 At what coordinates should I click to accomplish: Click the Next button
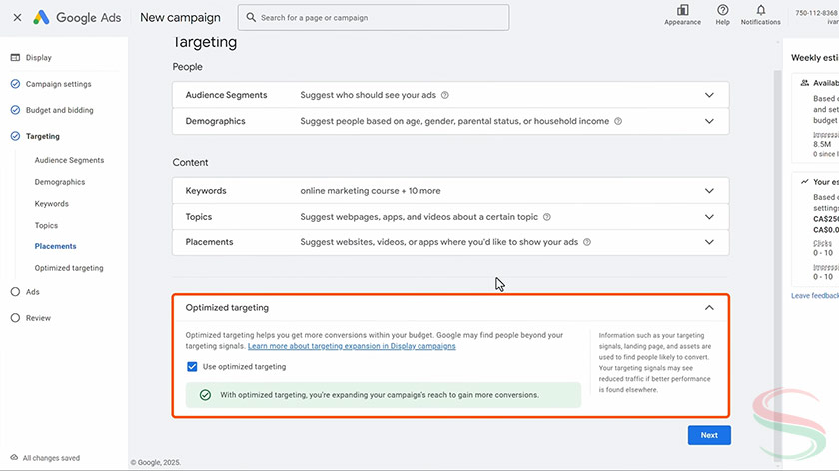[709, 435]
